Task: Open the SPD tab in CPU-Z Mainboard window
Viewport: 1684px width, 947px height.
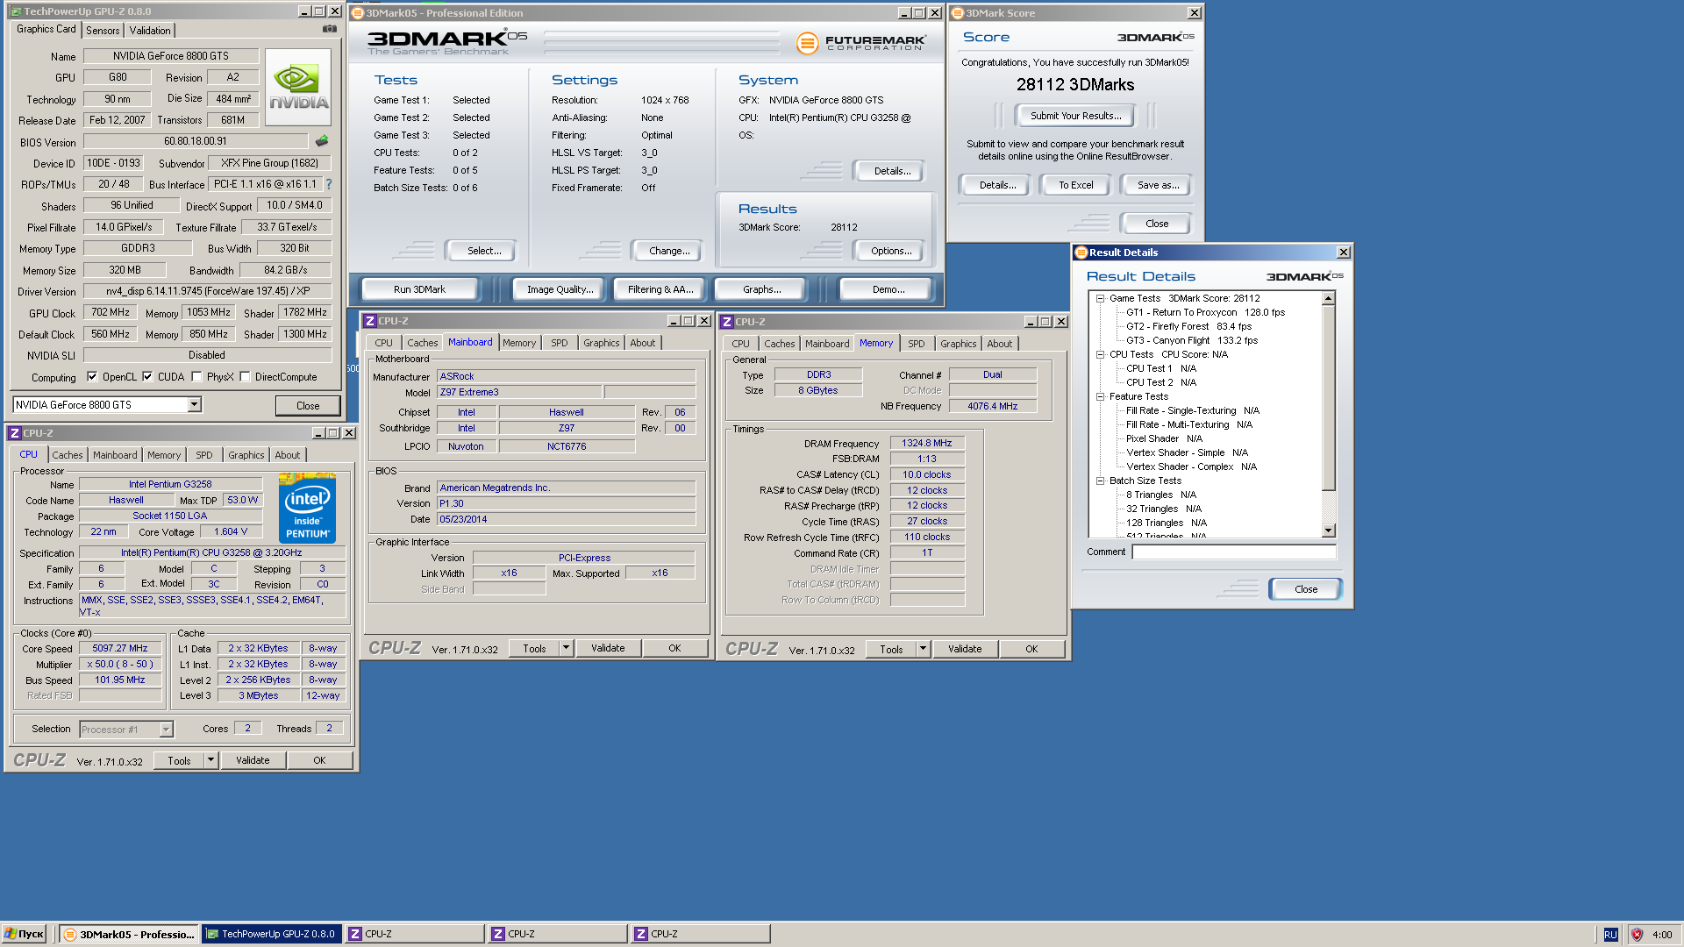Action: pyautogui.click(x=560, y=343)
